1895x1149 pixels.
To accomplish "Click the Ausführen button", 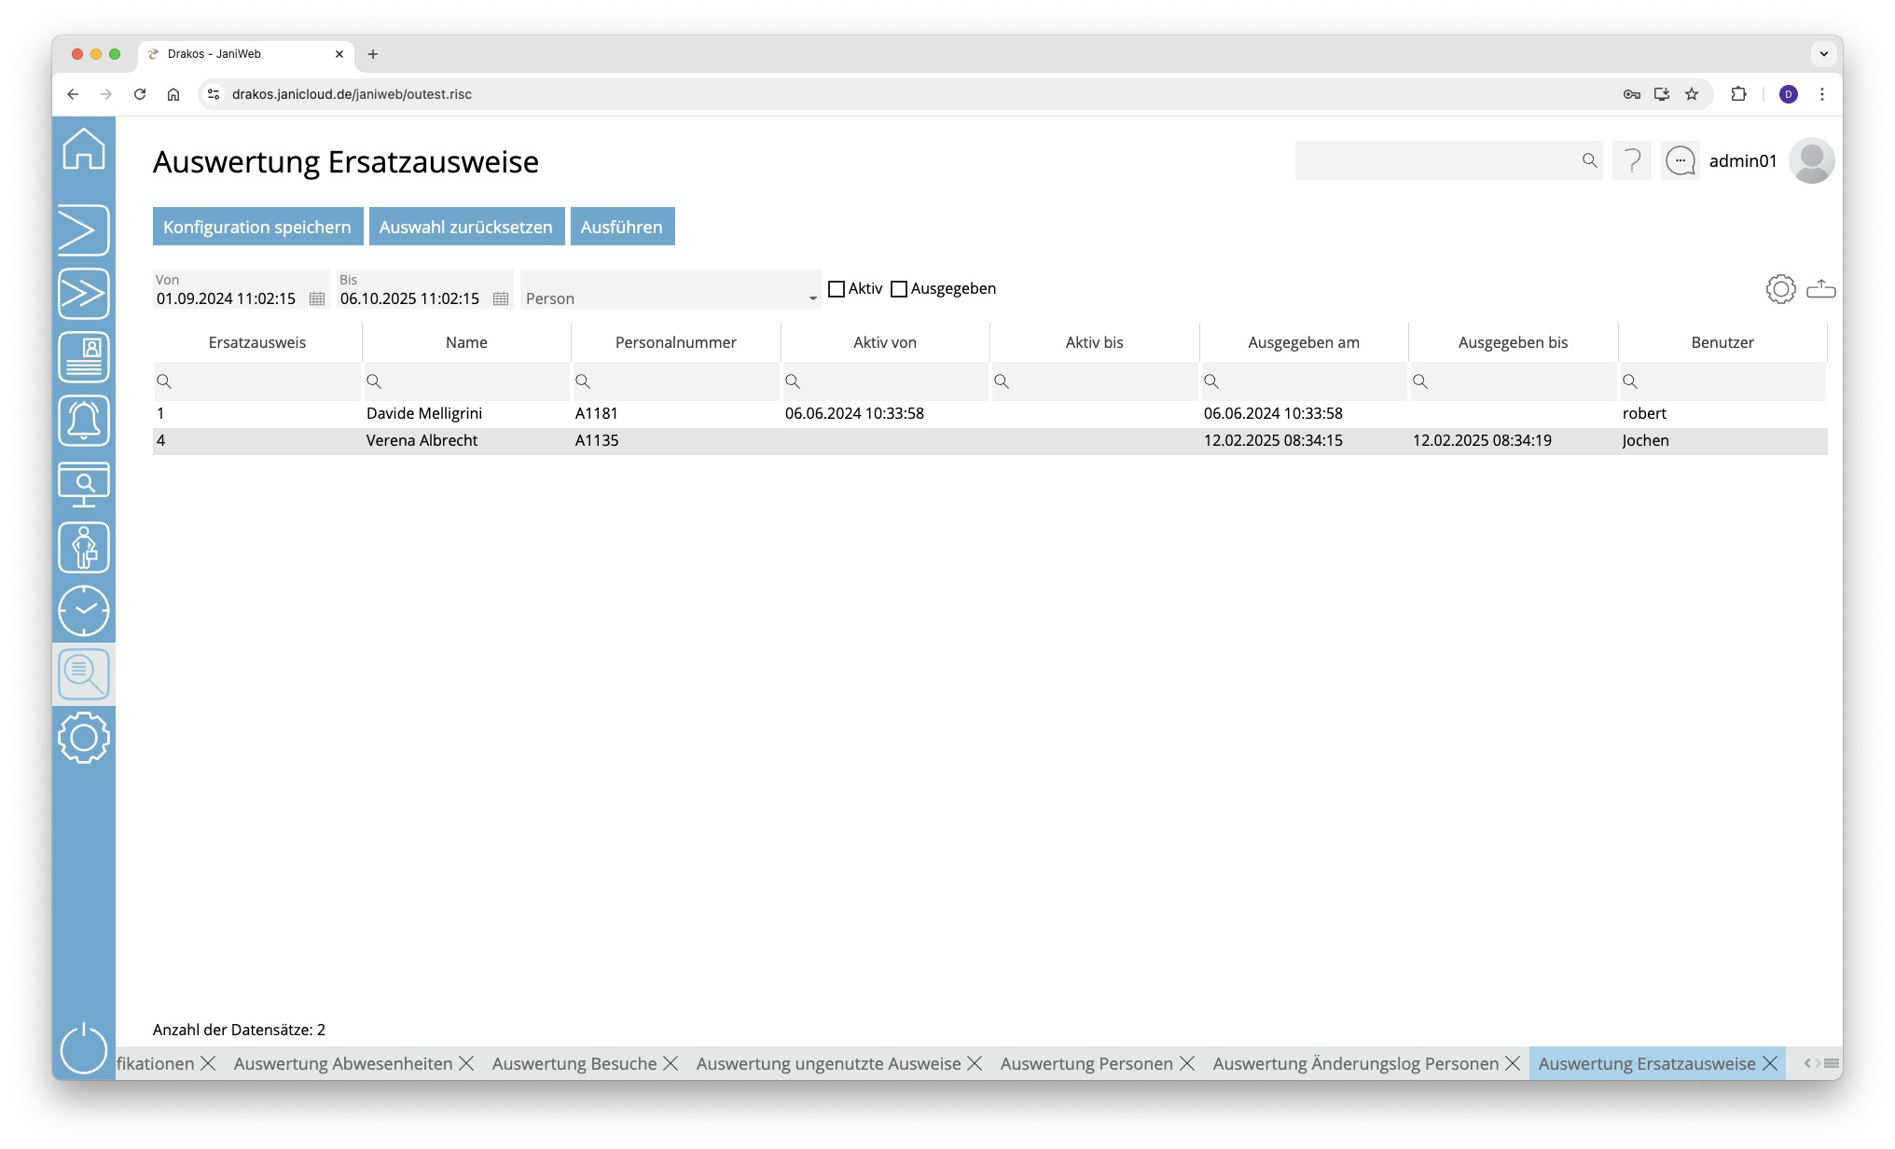I will point(622,227).
